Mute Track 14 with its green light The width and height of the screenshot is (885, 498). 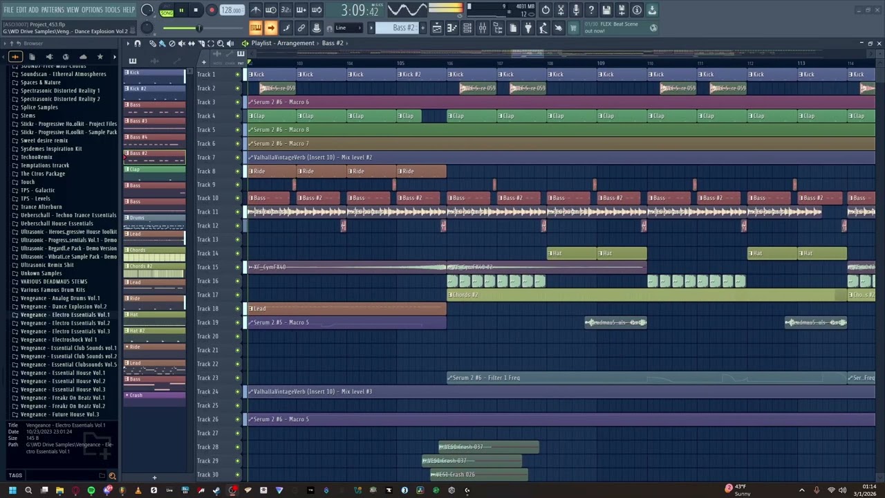click(x=238, y=253)
